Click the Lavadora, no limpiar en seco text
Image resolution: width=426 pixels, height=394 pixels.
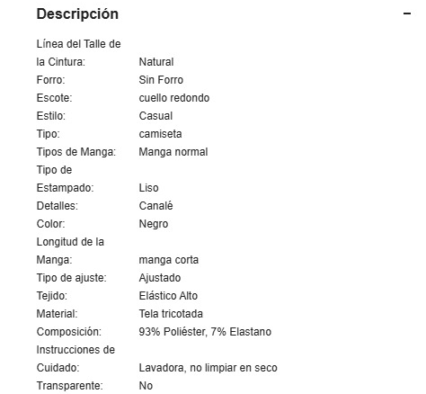tap(208, 368)
